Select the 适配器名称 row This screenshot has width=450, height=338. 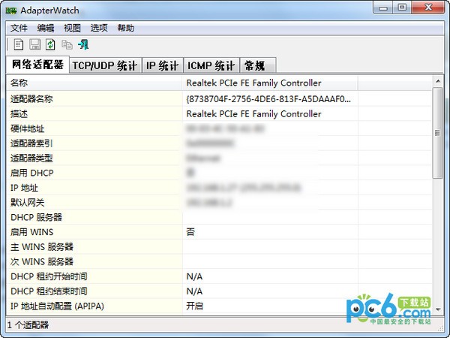(x=219, y=99)
